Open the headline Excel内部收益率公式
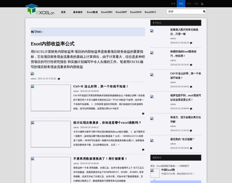The height and width of the screenshot is (183, 232). coord(53,44)
